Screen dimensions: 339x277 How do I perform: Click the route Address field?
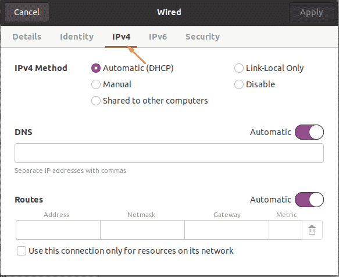point(58,230)
